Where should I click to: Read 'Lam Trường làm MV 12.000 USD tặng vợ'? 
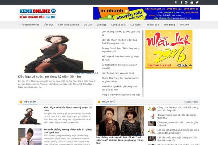[x=121, y=33]
